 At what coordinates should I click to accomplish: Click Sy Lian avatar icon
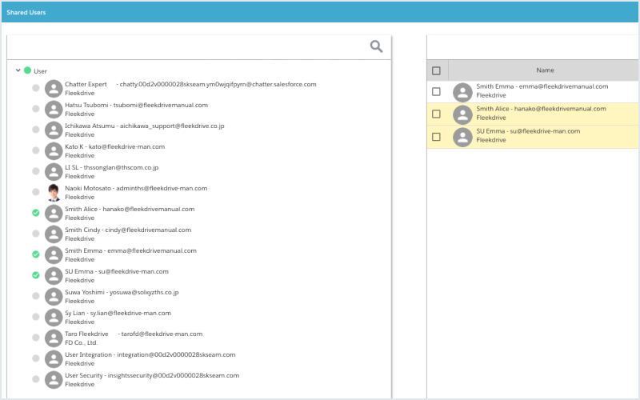54,318
